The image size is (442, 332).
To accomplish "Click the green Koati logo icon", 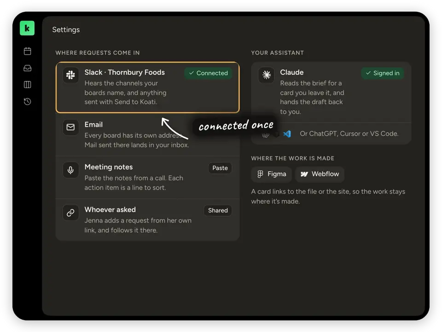I will click(x=27, y=28).
